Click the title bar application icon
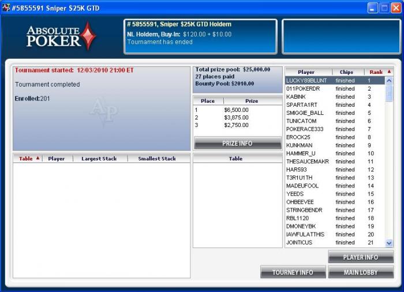Viewport: 404px width, 292px height. [x=6, y=8]
